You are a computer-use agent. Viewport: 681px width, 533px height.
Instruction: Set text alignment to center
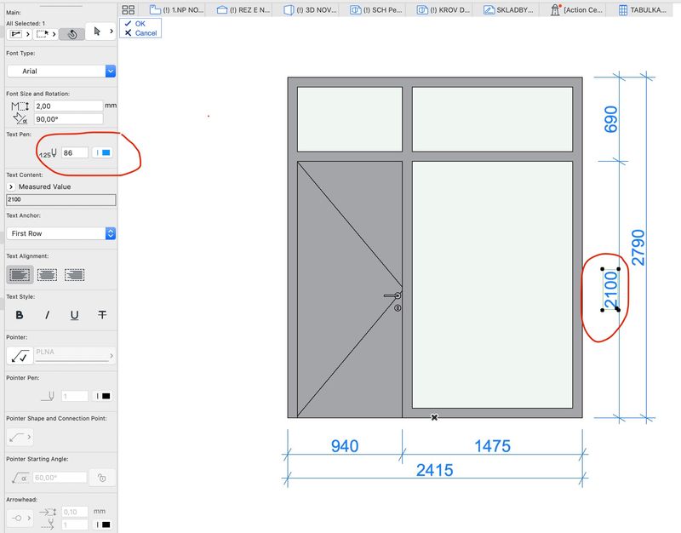click(x=47, y=274)
